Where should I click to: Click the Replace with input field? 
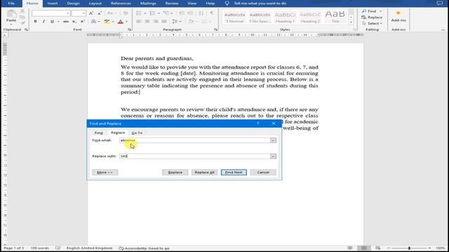tap(195, 156)
